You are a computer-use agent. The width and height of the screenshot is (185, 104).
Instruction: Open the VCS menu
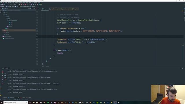pyautogui.click(x=32, y=2)
